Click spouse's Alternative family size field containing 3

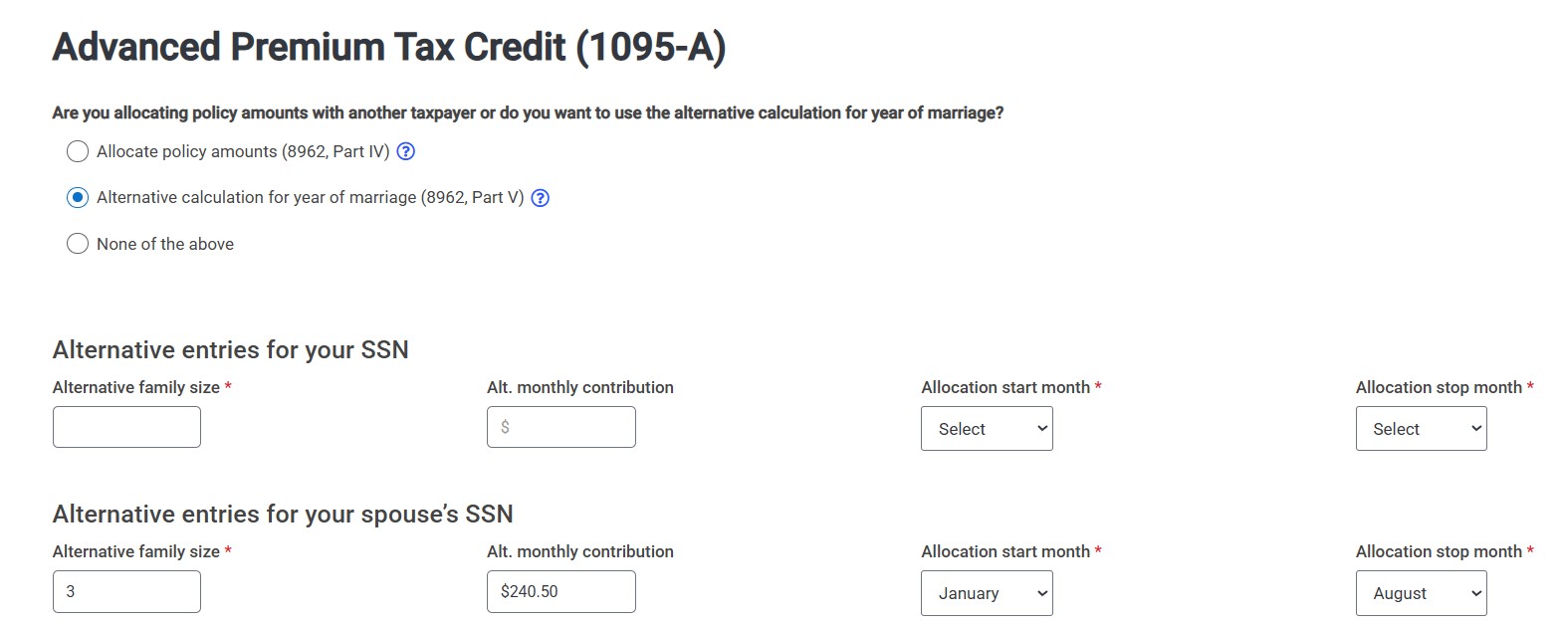tap(126, 591)
